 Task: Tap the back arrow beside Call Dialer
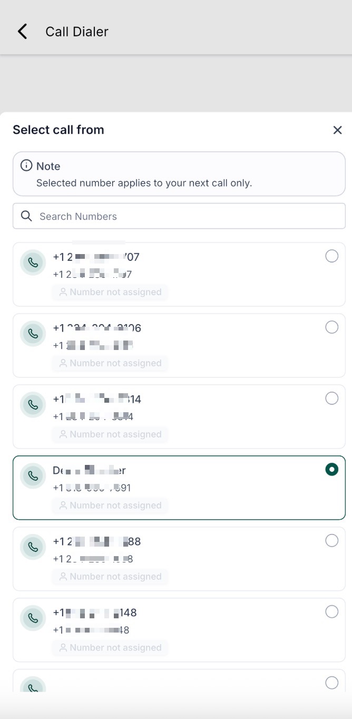tap(22, 32)
